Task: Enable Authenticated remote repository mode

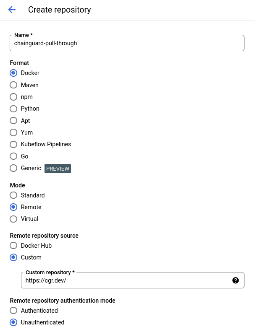Action: [x=13, y=311]
